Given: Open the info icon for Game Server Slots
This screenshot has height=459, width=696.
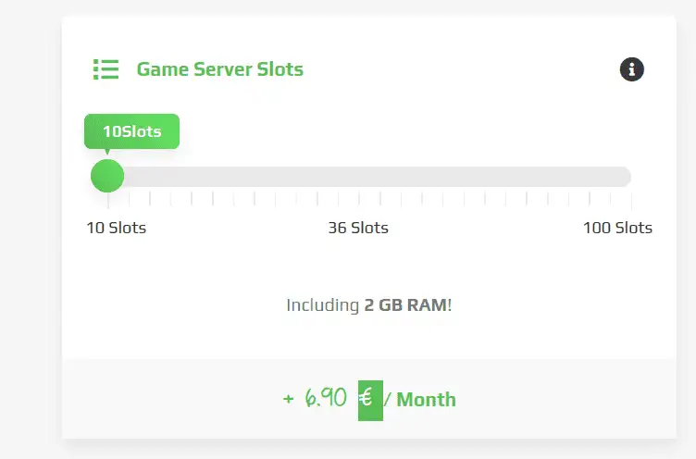Looking at the screenshot, I should [x=631, y=68].
